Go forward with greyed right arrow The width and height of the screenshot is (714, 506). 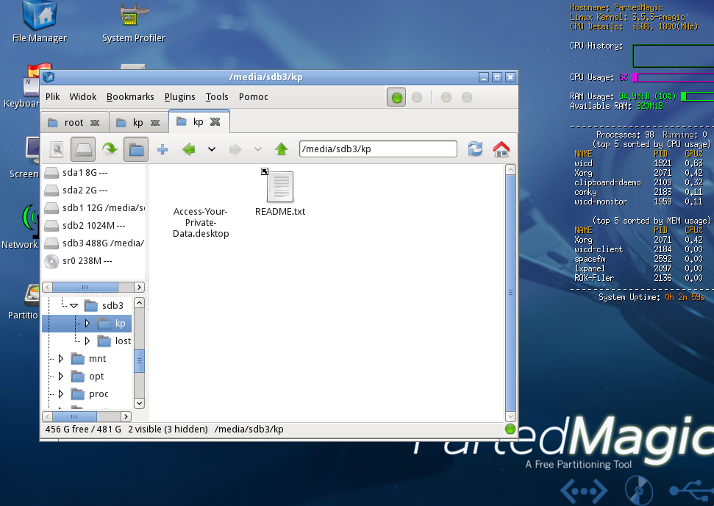point(235,149)
